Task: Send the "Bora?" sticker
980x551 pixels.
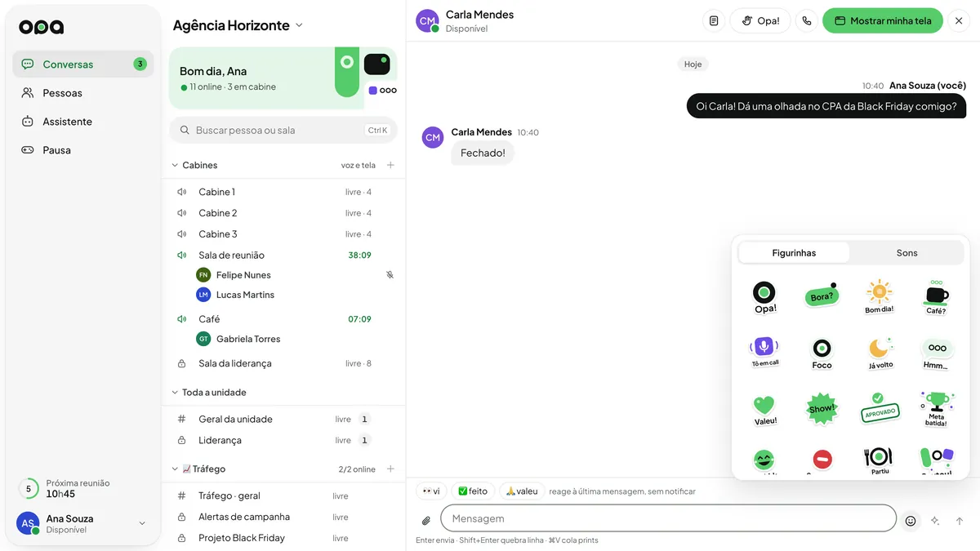Action: tap(822, 297)
